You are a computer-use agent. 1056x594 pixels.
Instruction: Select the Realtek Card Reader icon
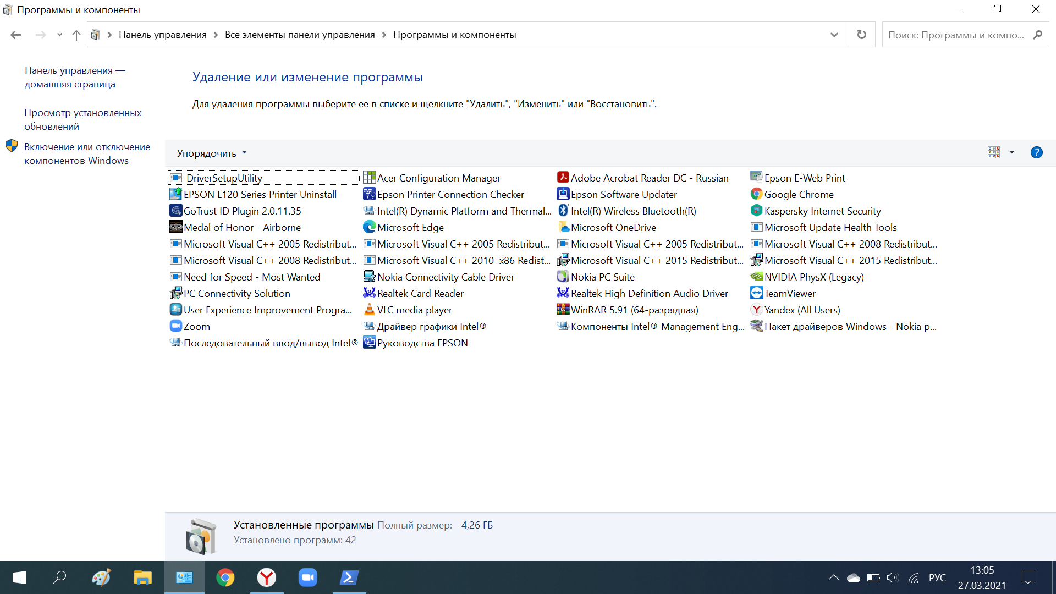click(369, 293)
